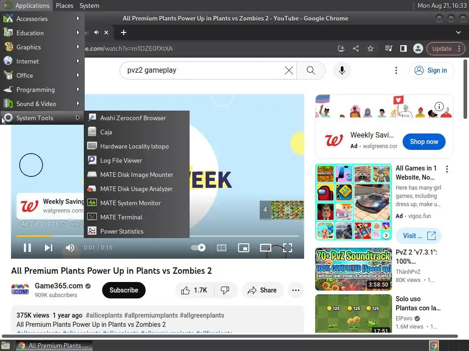Toggle Chrome side panel icon
This screenshot has width=469, height=351.
point(403,48)
